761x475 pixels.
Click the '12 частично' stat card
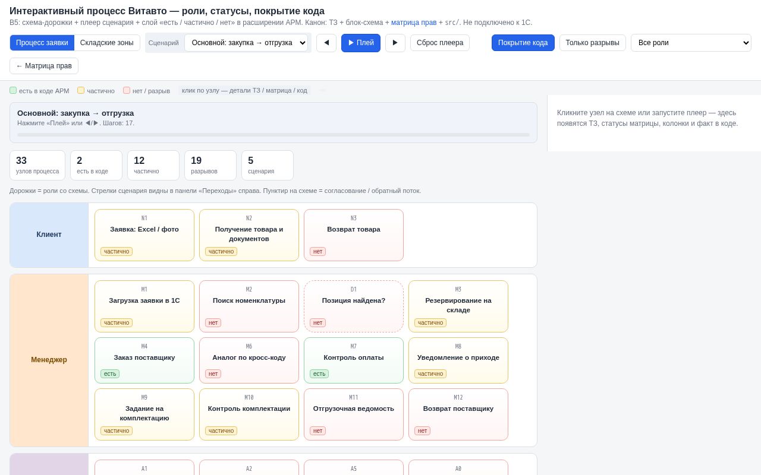153,165
